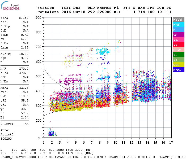Click the E-region echo cluster near 2 MHz

coord(51,133)
